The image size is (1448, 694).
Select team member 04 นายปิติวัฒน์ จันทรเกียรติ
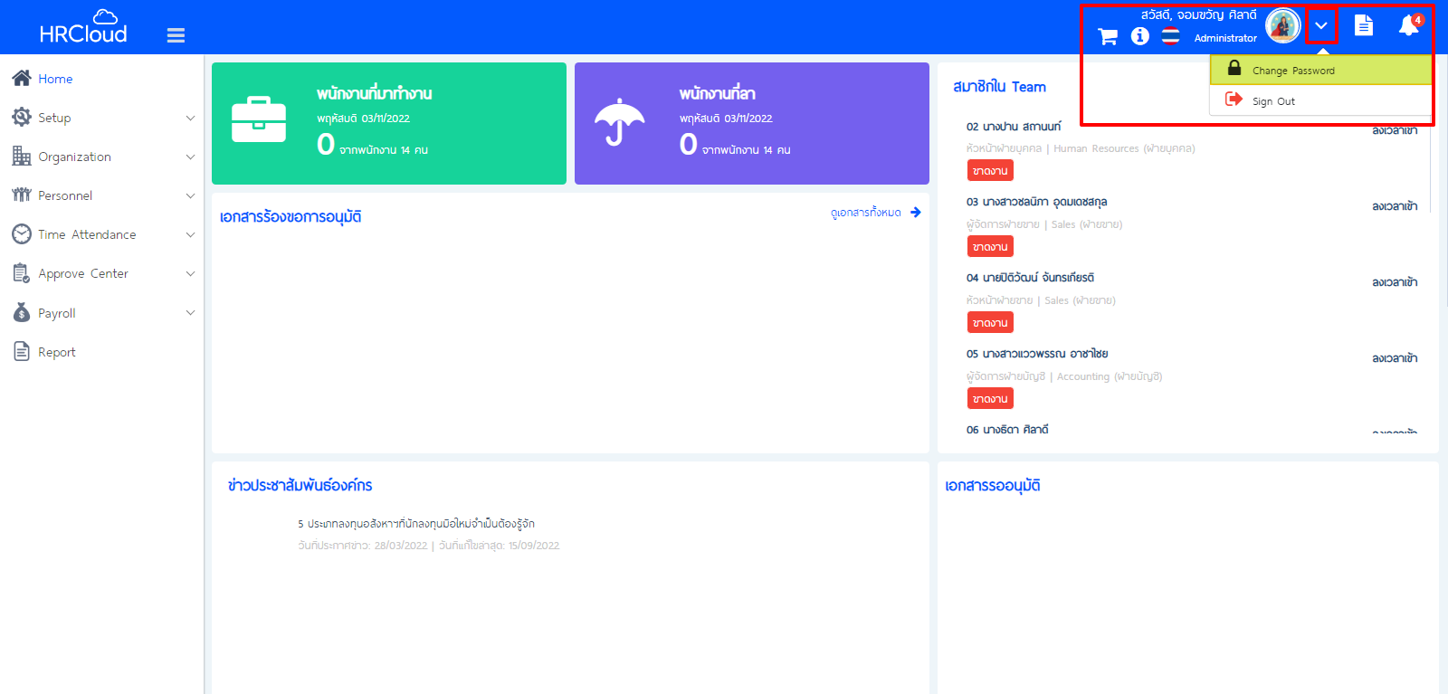click(1030, 278)
